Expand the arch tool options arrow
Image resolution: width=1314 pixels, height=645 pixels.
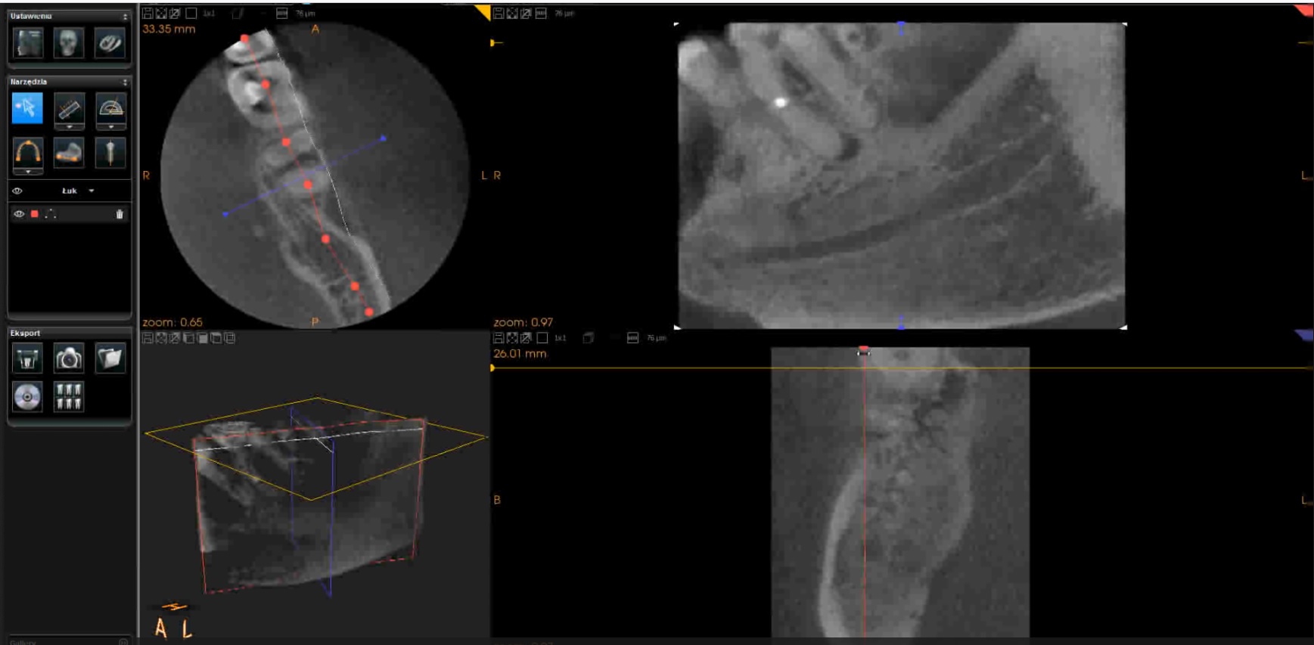coord(27,172)
